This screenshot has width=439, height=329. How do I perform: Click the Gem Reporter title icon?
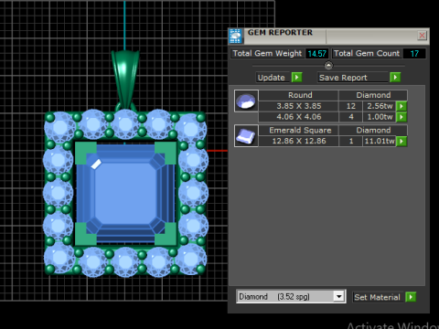click(x=235, y=36)
